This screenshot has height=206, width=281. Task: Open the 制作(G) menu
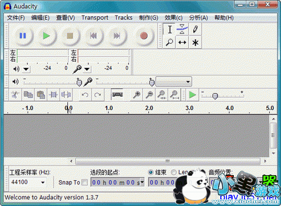tap(148, 18)
